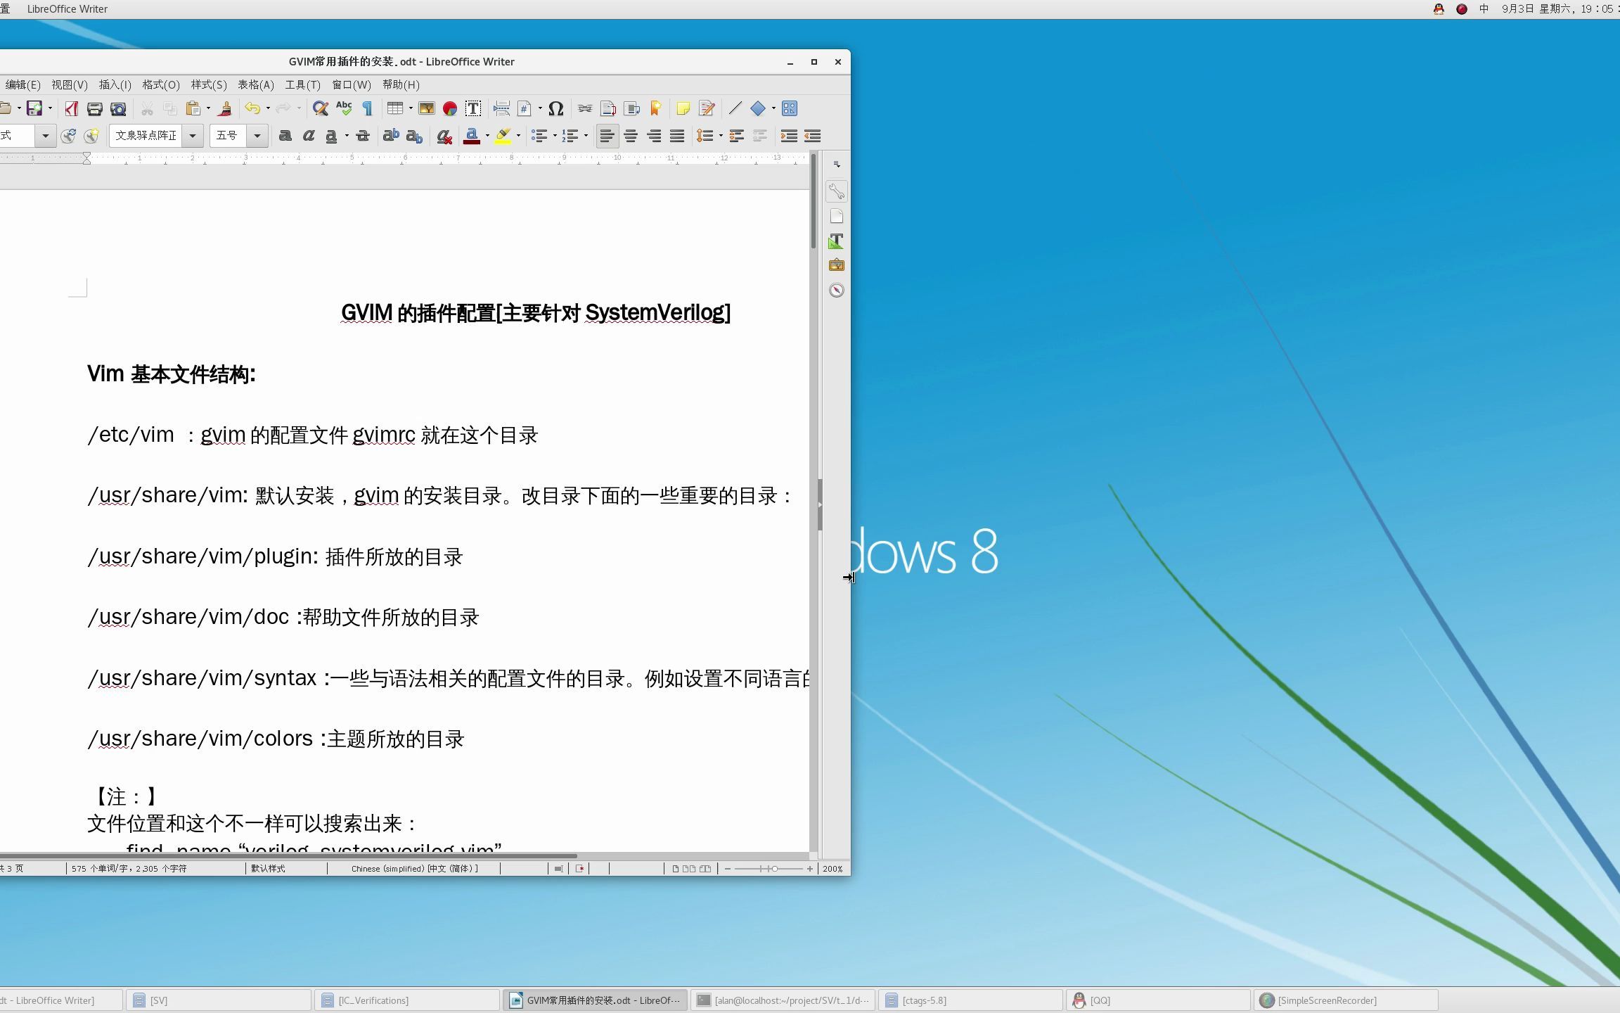Screen dimensions: 1620x1013
Task: Undo the last action
Action: click(252, 108)
